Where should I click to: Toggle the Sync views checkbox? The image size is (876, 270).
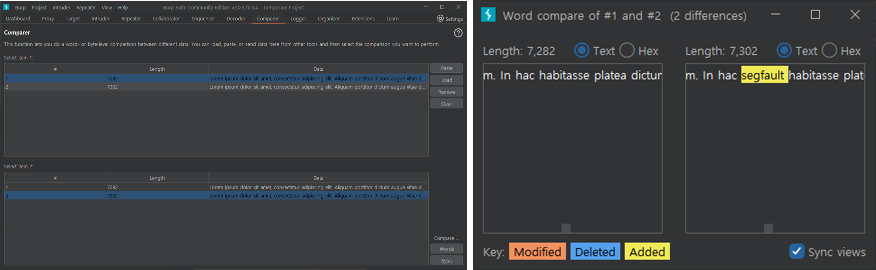pos(797,251)
